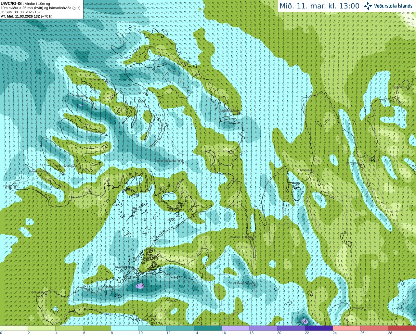Pick the 0–2 m/s pale yellow legend swatch
This screenshot has width=416, height=335.
click(14, 328)
